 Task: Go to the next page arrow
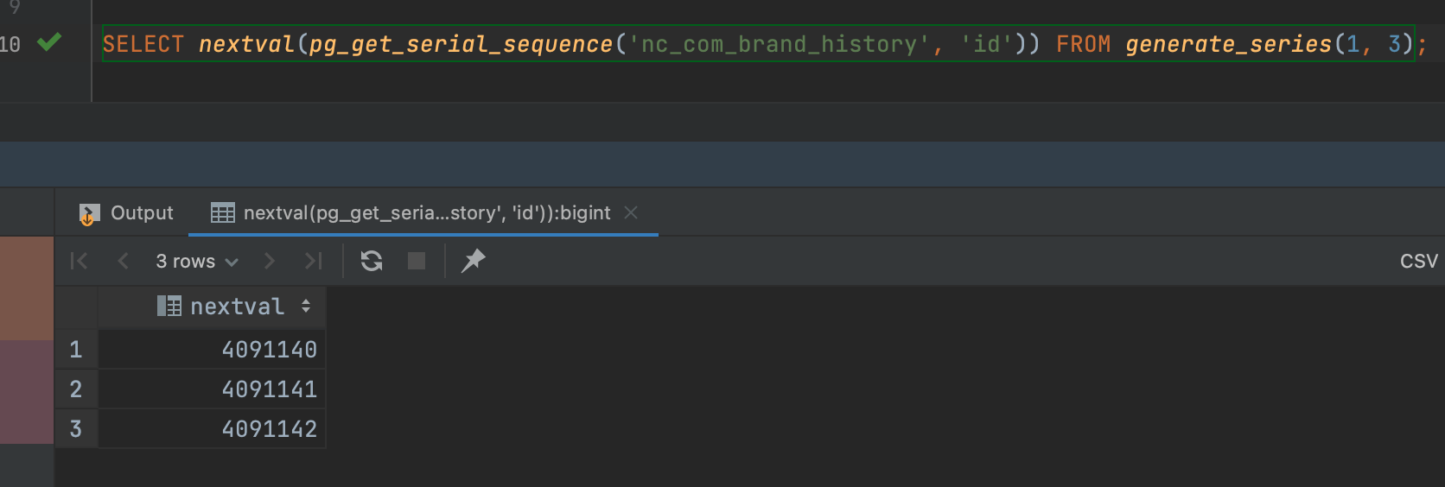[270, 261]
